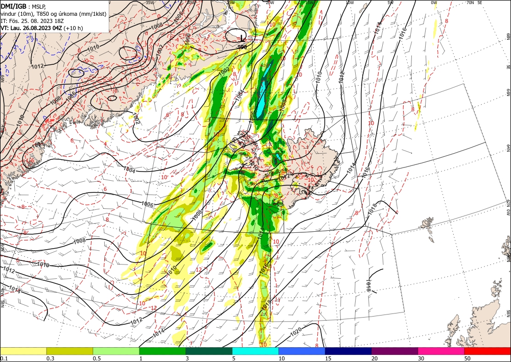
Task: Pick the navy 15–20 legend swatch
Action: 349,351
